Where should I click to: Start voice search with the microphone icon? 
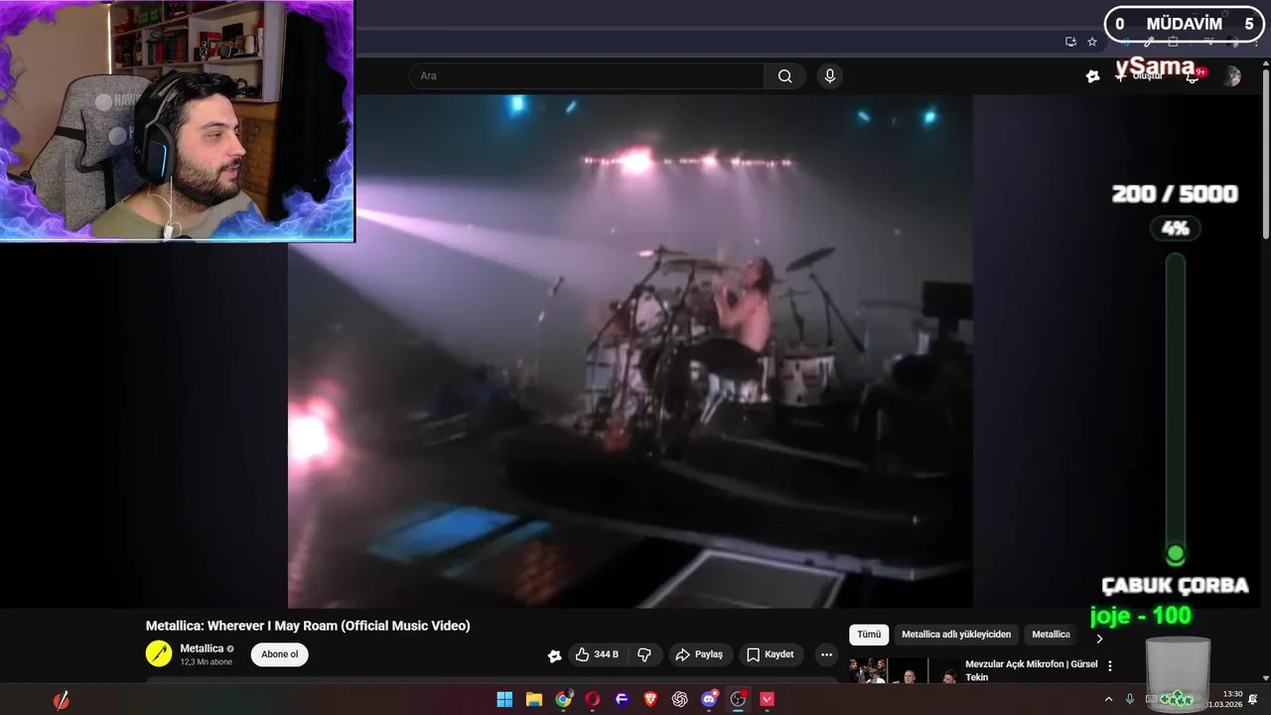(830, 76)
